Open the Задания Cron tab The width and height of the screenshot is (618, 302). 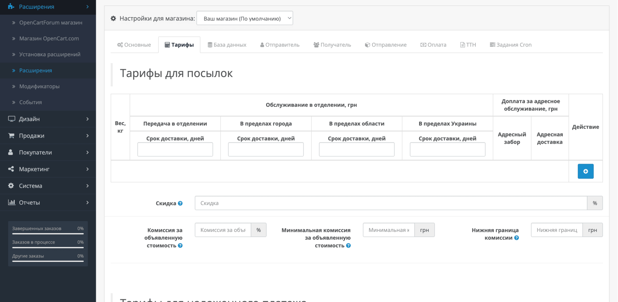click(x=511, y=45)
